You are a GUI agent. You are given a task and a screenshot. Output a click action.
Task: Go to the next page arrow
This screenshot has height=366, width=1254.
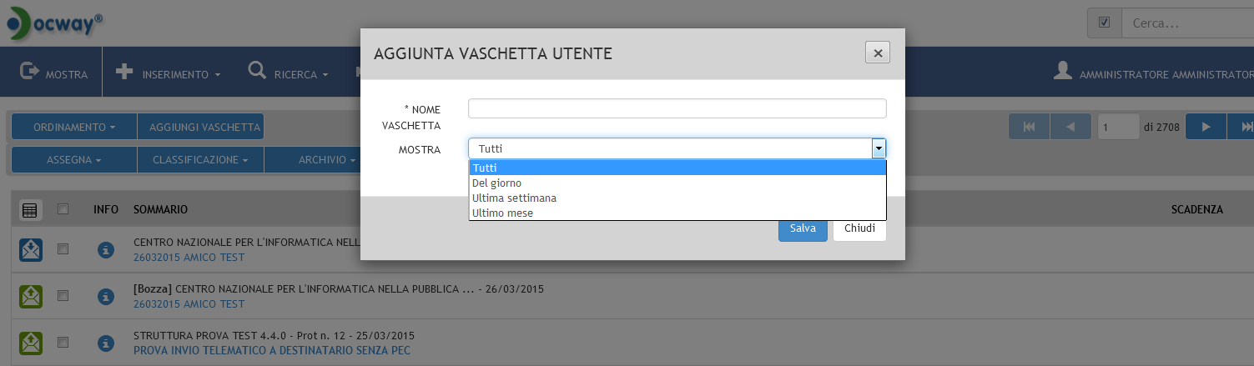tap(1206, 127)
